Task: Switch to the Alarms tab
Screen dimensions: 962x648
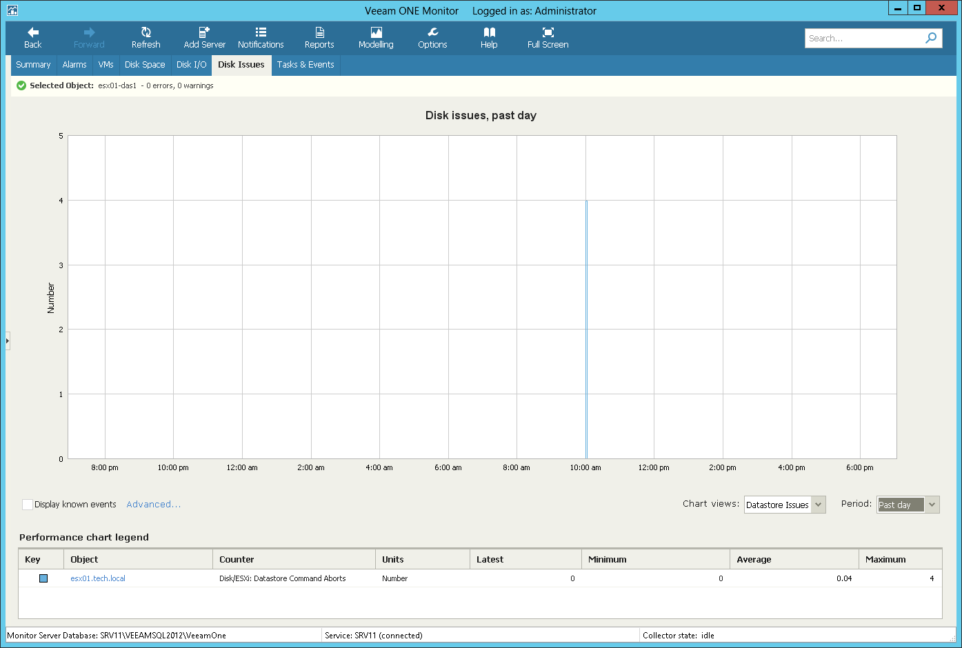Action: [74, 65]
